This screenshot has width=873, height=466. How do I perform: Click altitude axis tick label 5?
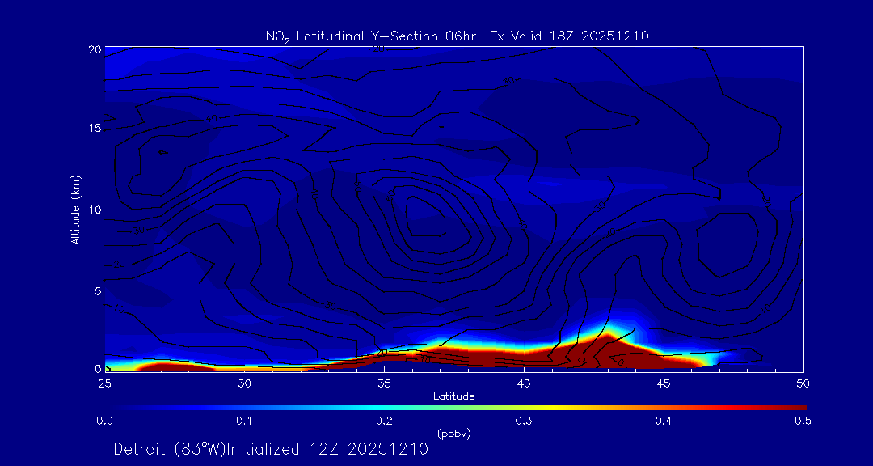98,290
